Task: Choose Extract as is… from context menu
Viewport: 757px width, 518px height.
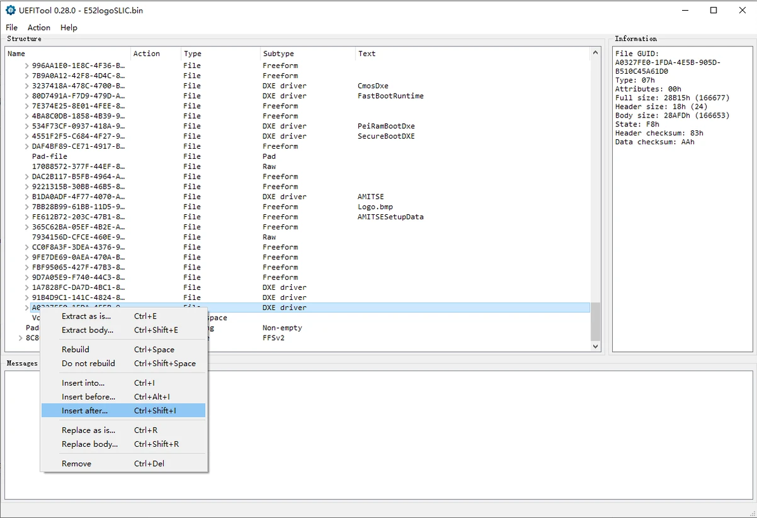Action: point(123,316)
